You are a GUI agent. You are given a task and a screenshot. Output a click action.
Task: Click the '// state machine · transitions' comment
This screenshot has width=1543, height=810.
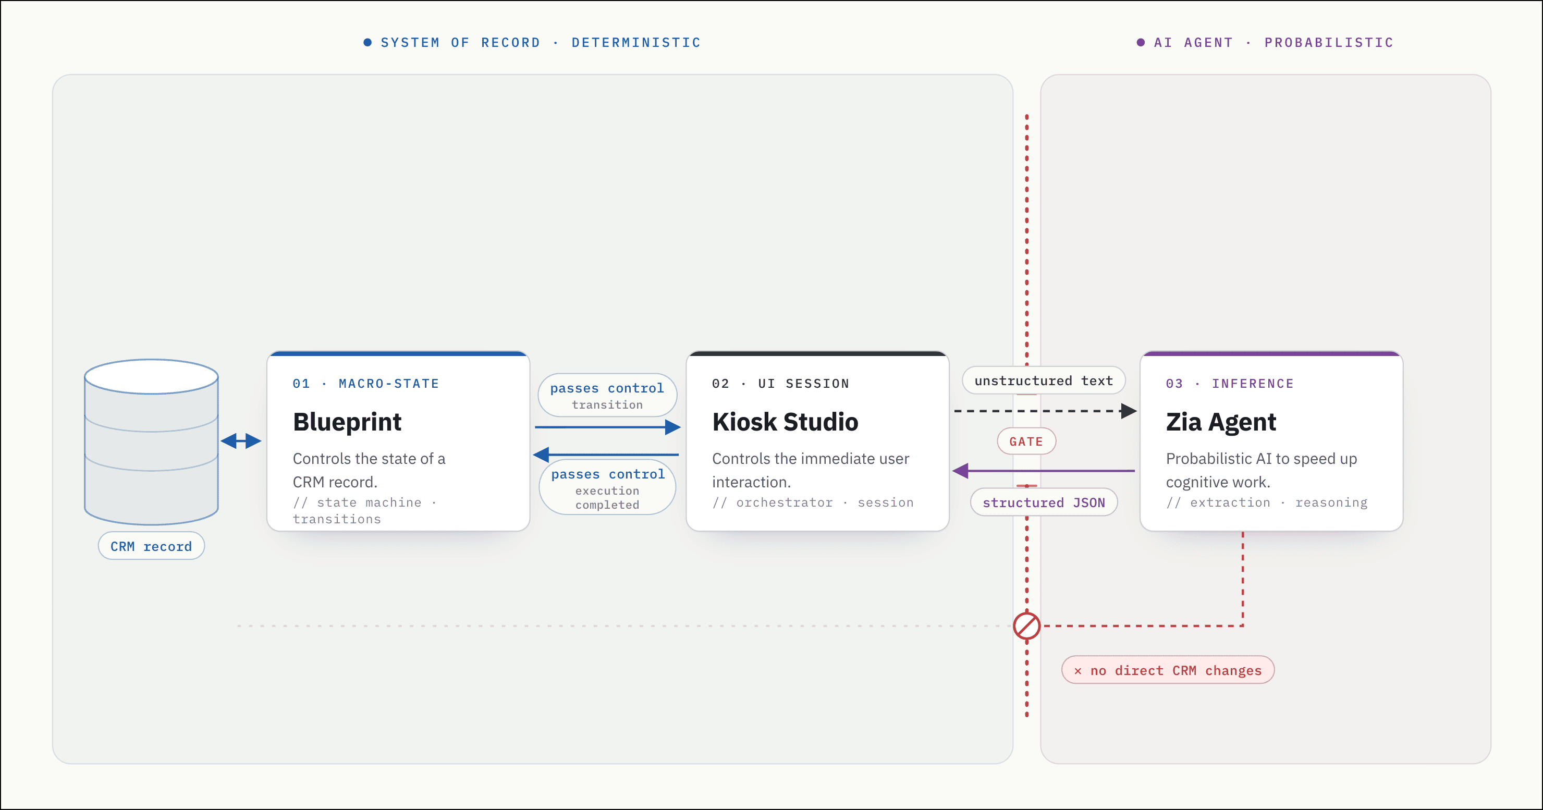(x=365, y=510)
